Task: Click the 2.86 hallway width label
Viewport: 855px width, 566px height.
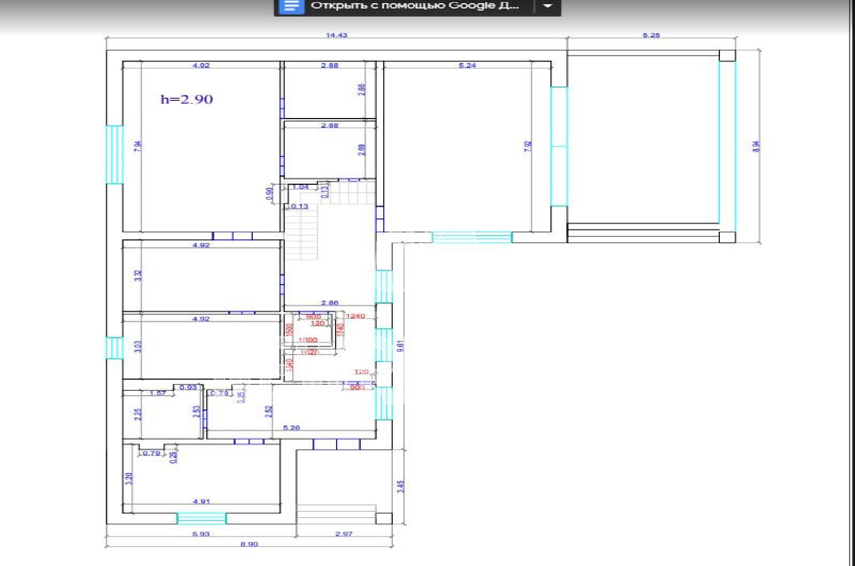Action: click(330, 303)
